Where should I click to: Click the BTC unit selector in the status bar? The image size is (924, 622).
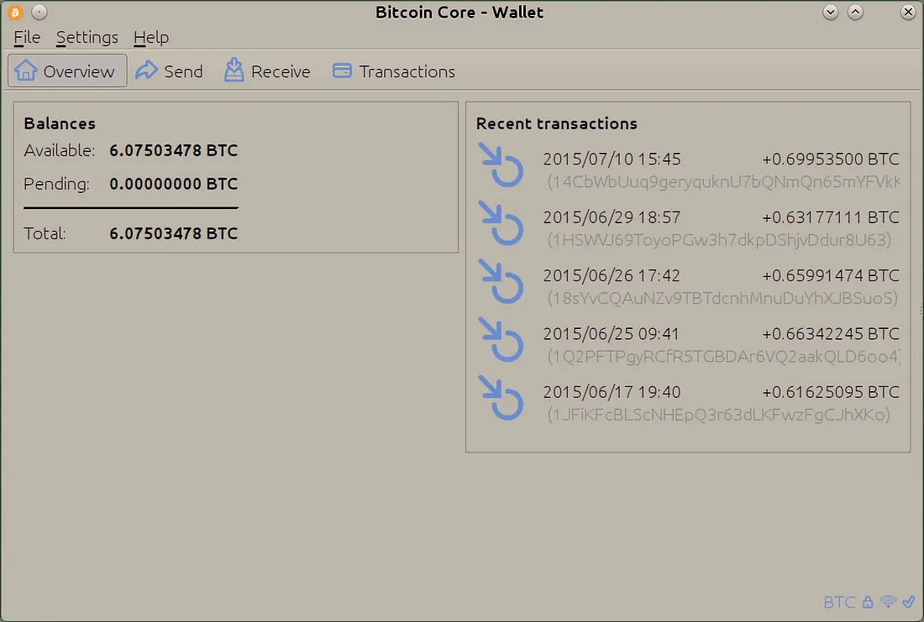click(839, 602)
